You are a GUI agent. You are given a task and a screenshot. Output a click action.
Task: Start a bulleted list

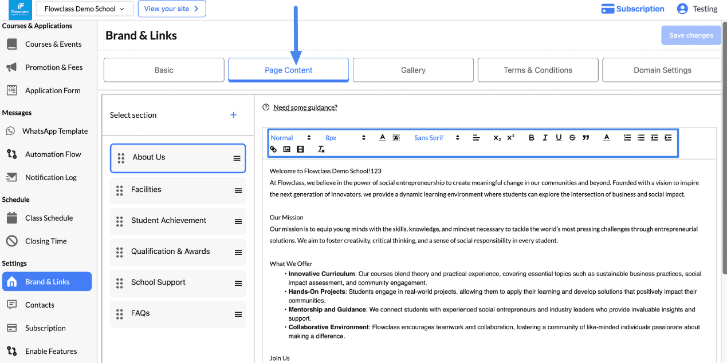641,138
